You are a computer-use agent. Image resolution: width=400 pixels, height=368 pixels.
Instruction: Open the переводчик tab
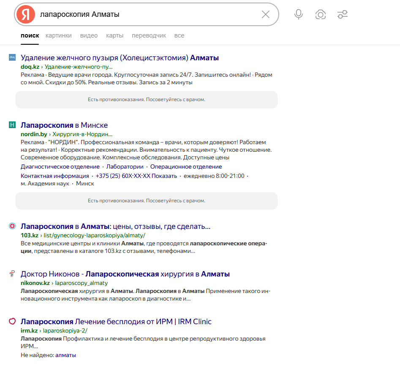[x=149, y=36]
